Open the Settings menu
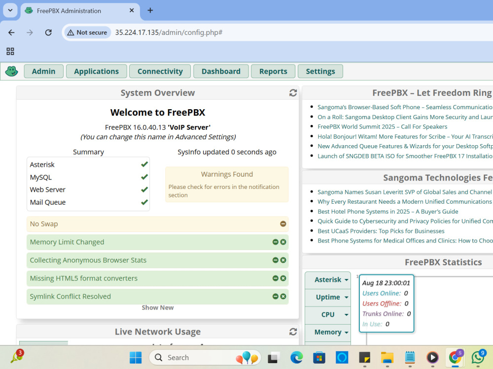This screenshot has width=493, height=369. tap(320, 71)
